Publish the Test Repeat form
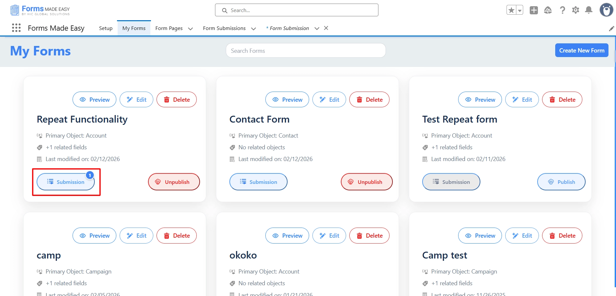Screen dimensions: 616x296 pos(561,182)
